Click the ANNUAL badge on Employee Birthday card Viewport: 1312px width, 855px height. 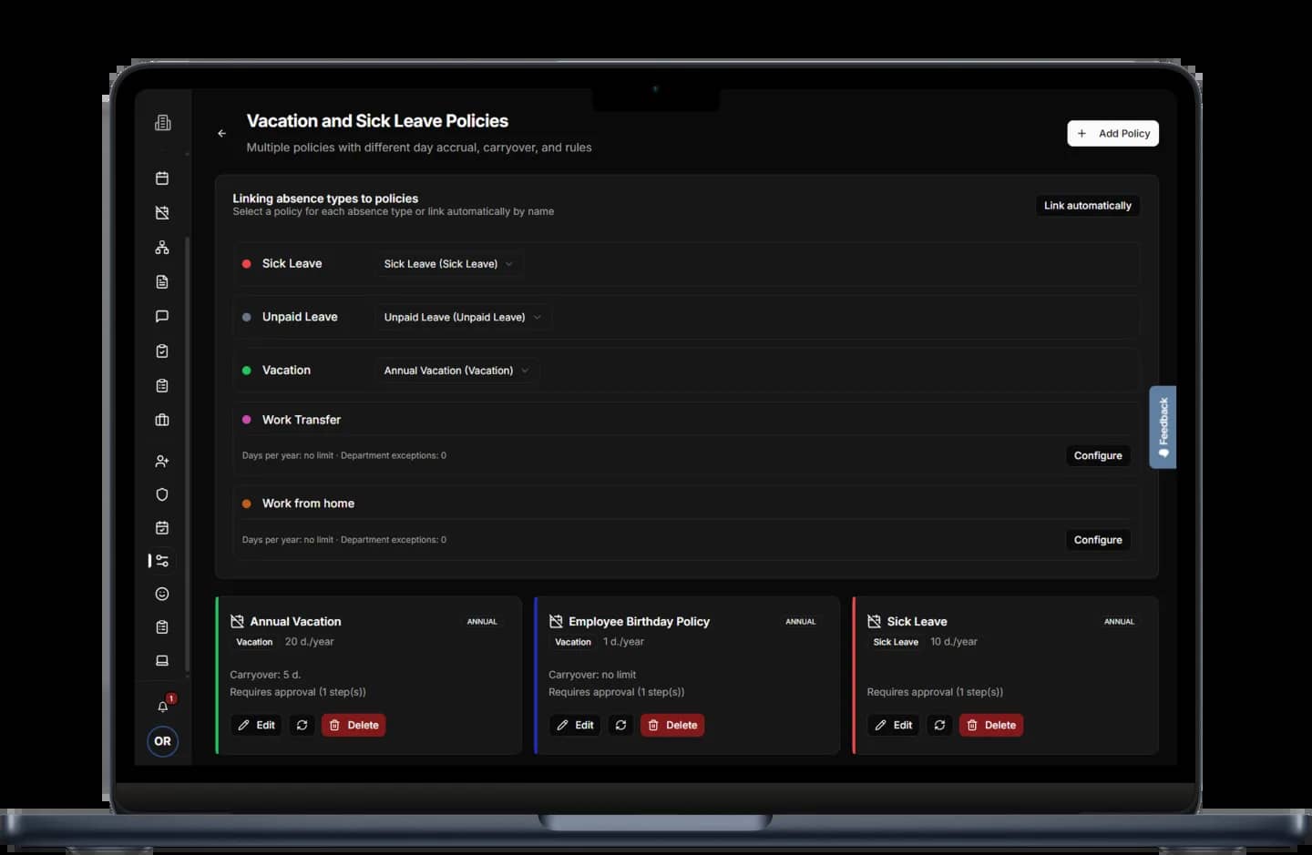point(801,622)
